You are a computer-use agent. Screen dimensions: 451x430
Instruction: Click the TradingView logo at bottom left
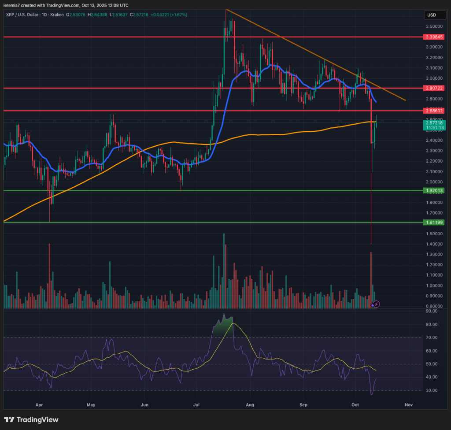[x=31, y=419]
